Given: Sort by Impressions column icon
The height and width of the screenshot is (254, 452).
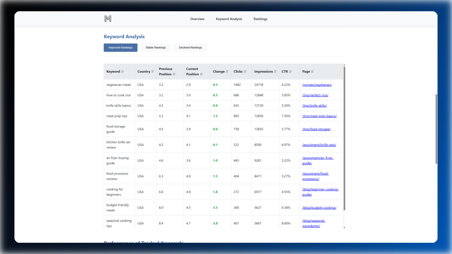Looking at the screenshot, I should tap(275, 71).
